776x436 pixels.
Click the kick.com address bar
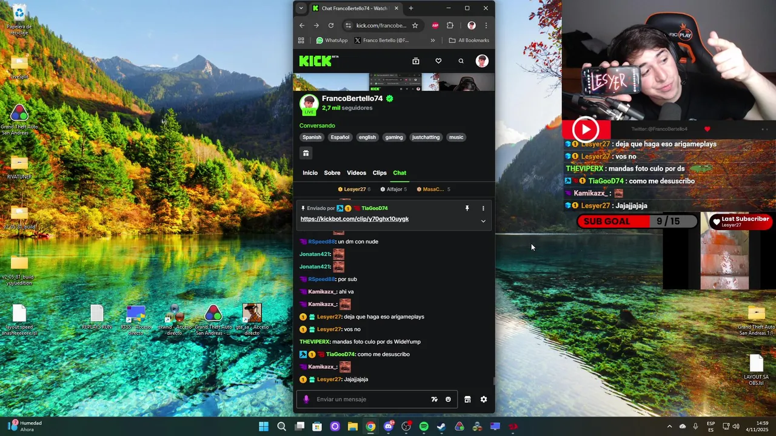(381, 25)
